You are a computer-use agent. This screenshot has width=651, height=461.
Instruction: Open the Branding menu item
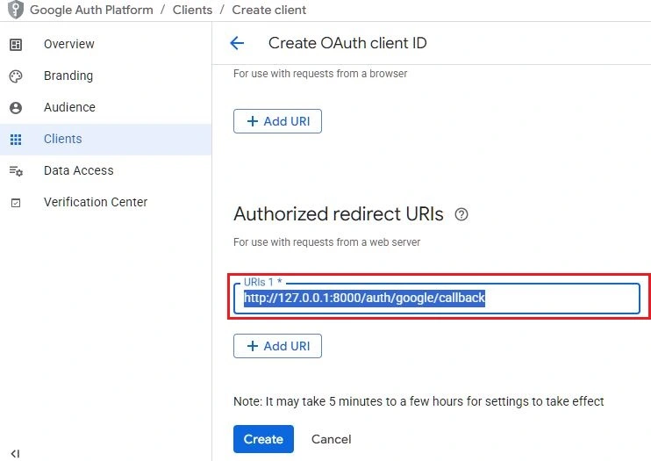(106, 76)
